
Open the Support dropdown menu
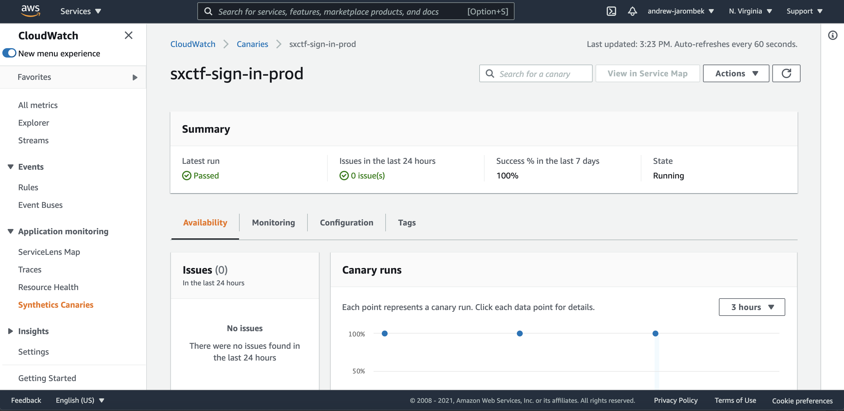click(804, 11)
